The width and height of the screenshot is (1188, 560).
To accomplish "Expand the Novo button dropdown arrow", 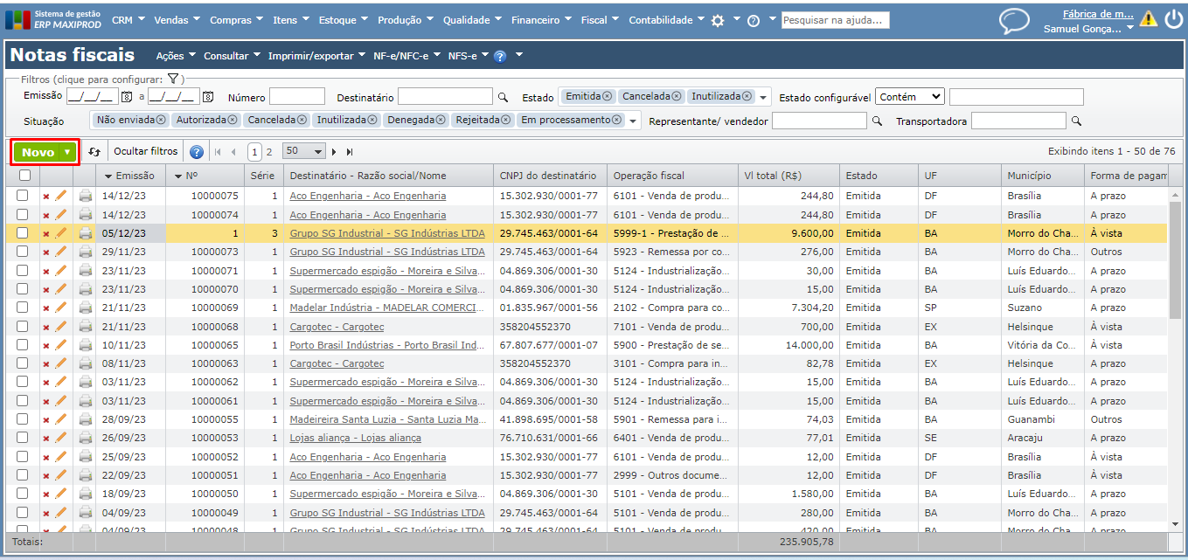I will pos(67,152).
